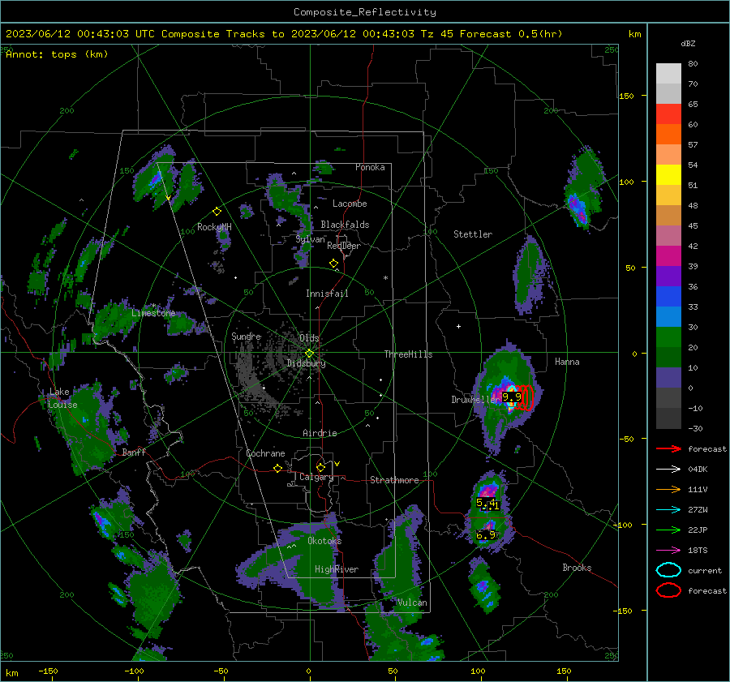Click the Sundre city label
The height and width of the screenshot is (682, 730).
(x=246, y=336)
